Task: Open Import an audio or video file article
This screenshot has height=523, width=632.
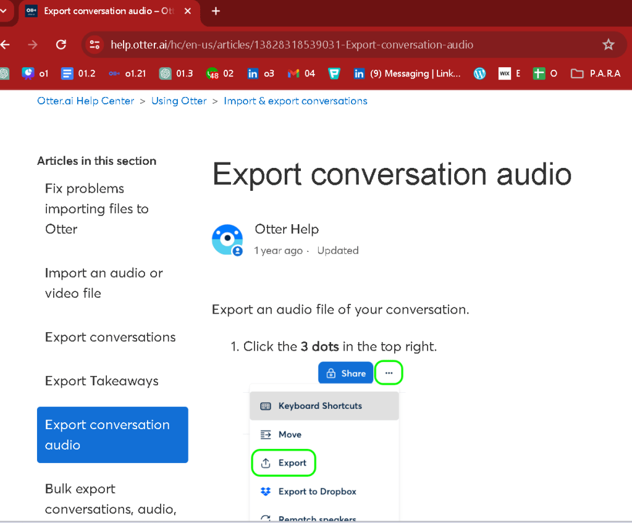Action: click(104, 283)
